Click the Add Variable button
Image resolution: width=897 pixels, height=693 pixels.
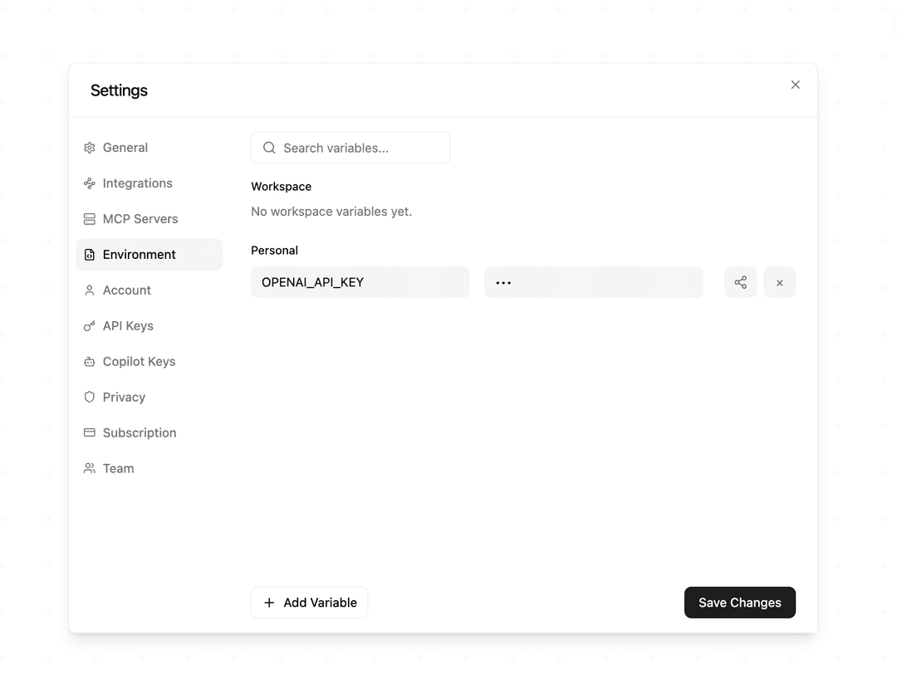[x=309, y=602]
